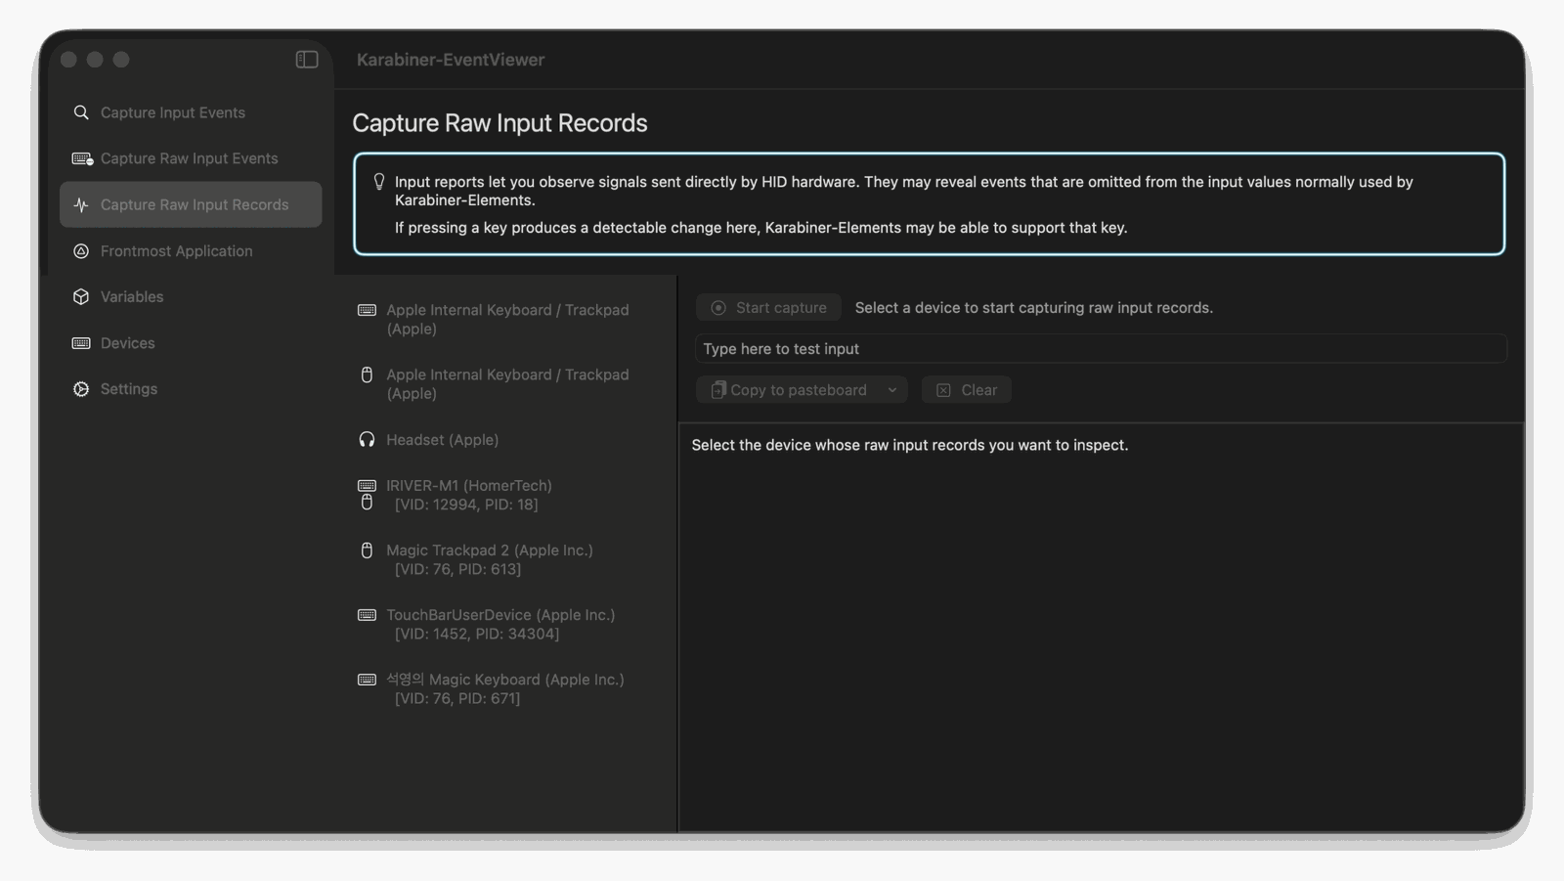Select first Apple Internal Keyboard / Trackpad device
1564x881 pixels.
(505, 320)
